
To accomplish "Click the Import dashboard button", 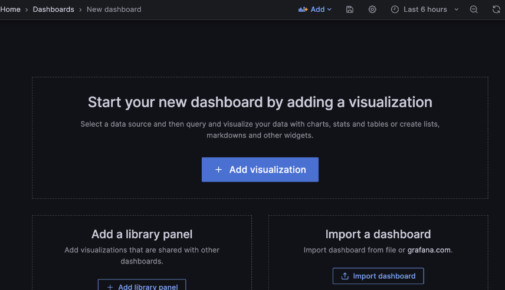I will [378, 276].
